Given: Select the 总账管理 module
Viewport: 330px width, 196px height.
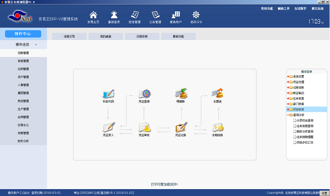Looking at the screenshot, I should (23, 53).
